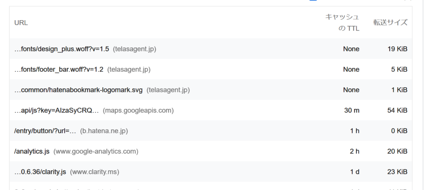Click the None TTL of footer_bar.woff row

click(x=351, y=70)
